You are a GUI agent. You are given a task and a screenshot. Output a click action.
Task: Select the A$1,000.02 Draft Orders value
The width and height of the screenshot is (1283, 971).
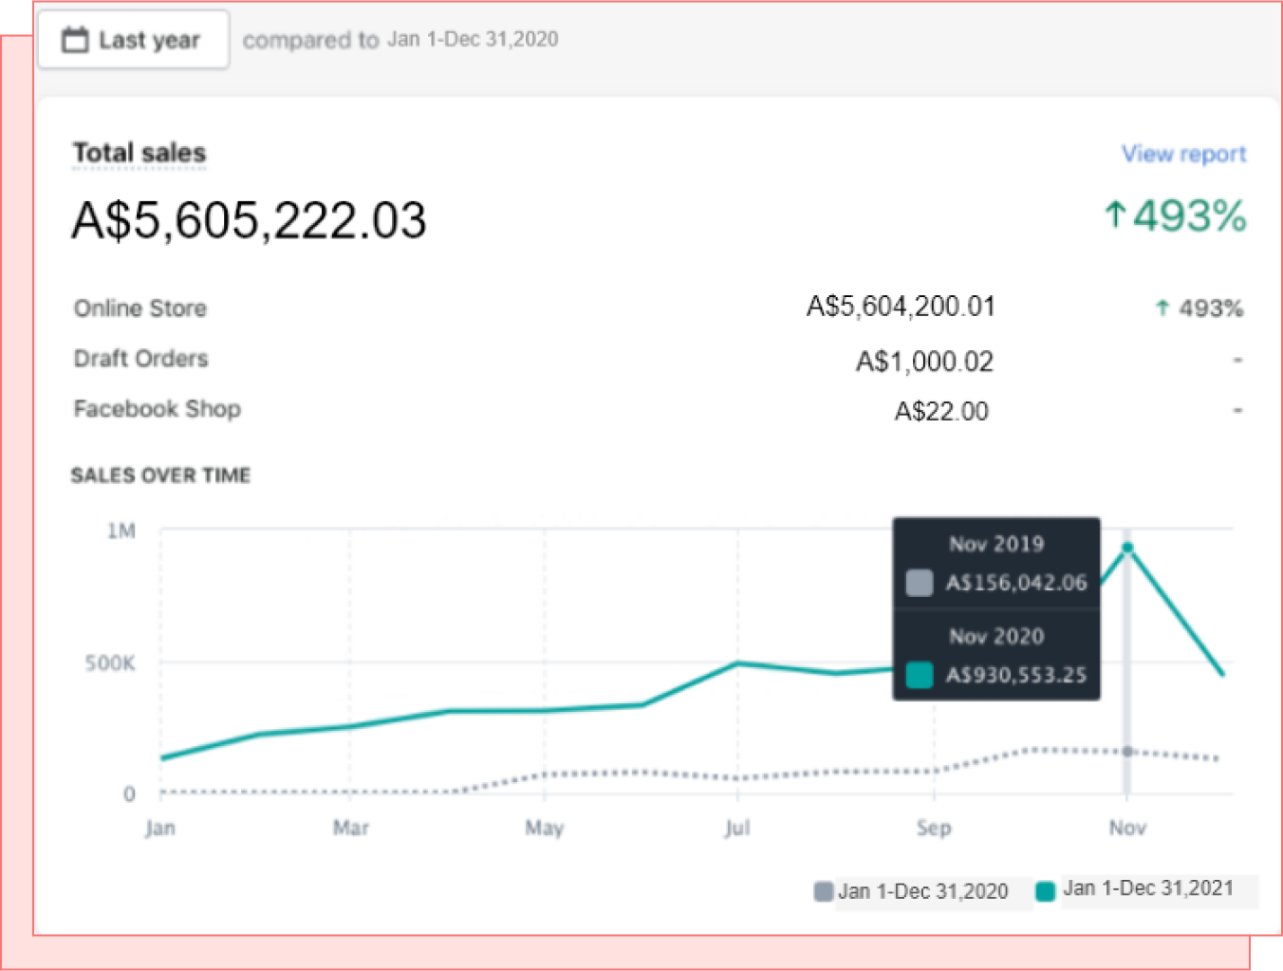pos(924,362)
